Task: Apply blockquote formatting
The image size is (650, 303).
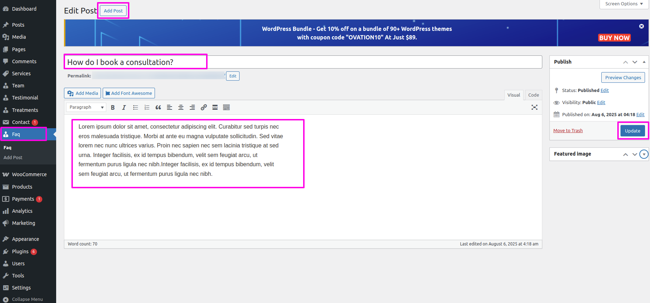Action: (x=158, y=107)
